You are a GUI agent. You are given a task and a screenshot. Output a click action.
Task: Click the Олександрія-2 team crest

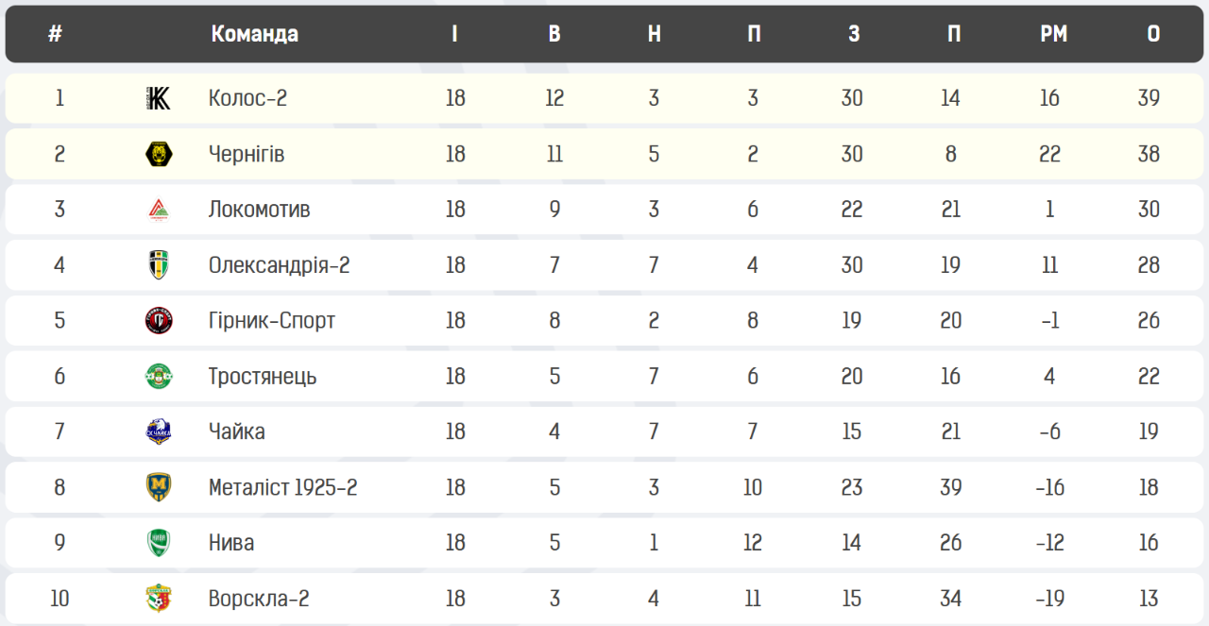point(159,265)
